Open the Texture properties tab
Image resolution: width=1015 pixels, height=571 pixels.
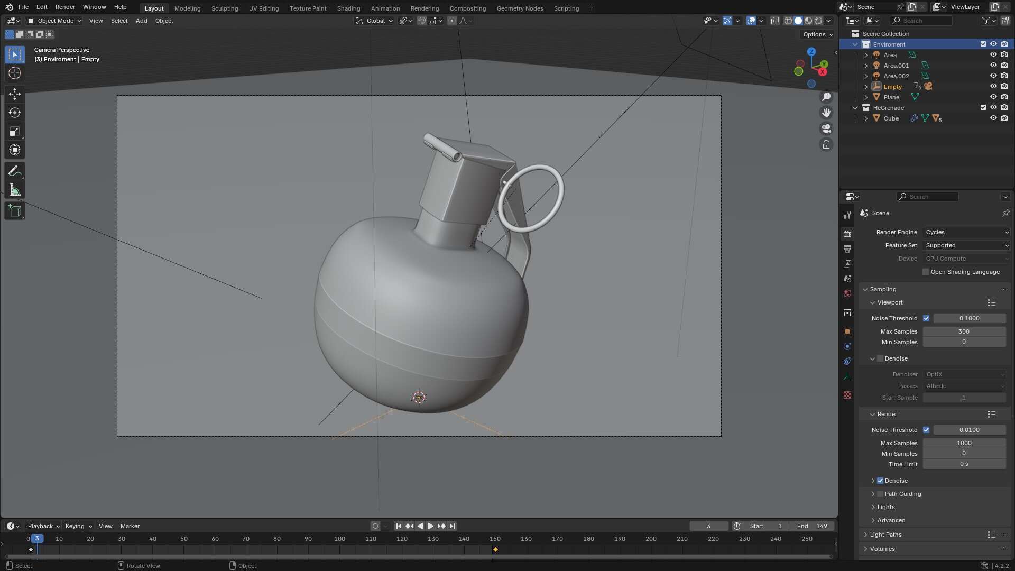[x=847, y=395]
